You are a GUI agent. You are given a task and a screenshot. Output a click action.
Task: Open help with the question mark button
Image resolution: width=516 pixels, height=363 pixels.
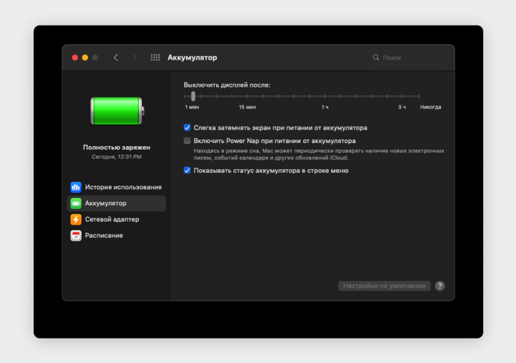point(440,286)
